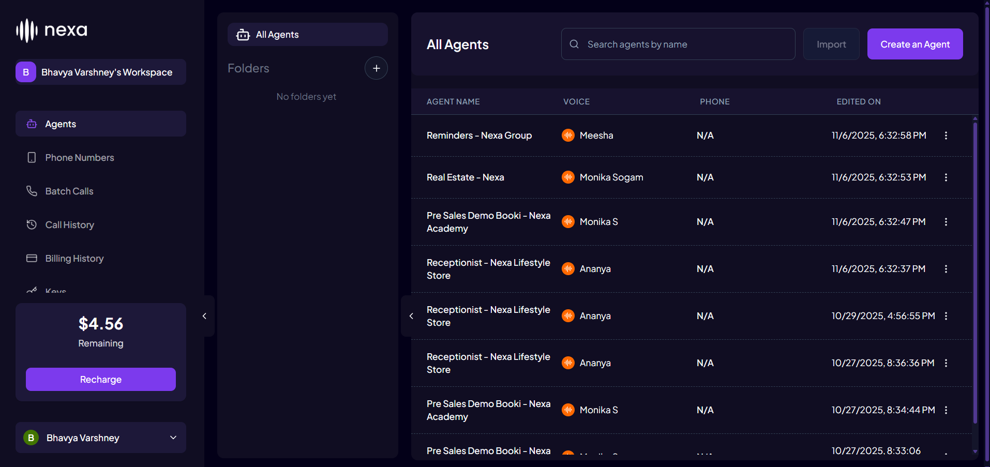Open options menu for Reminders - Nexa Group
The width and height of the screenshot is (990, 467).
pyautogui.click(x=946, y=135)
